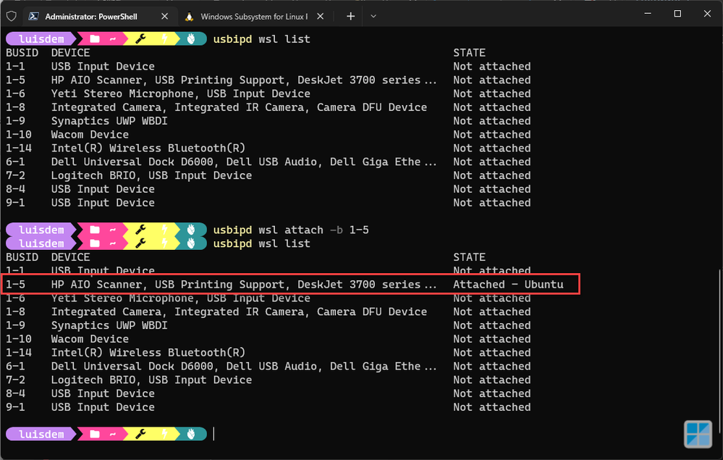Click the first BUSID column header
The width and height of the screenshot is (723, 460).
tap(22, 53)
